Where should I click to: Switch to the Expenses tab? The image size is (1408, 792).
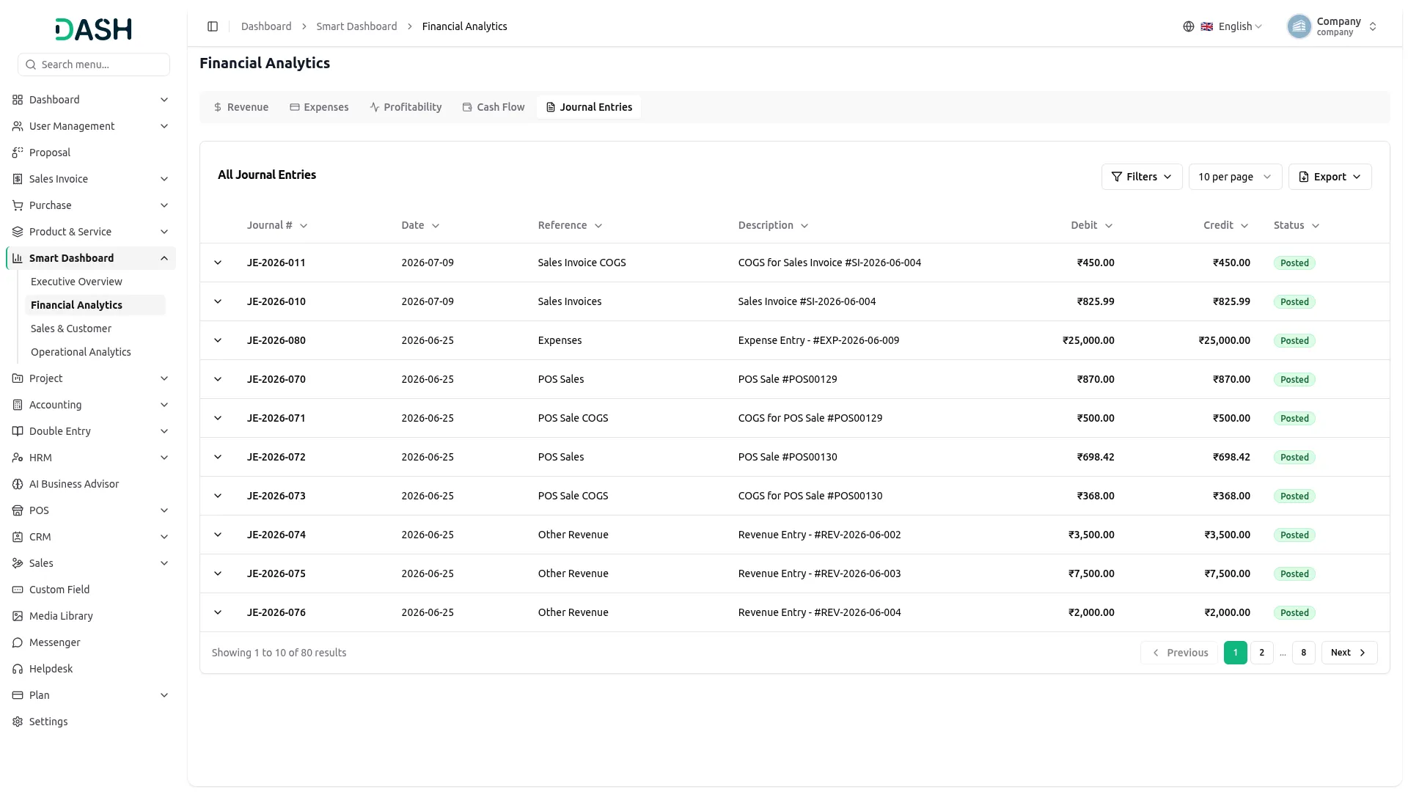click(319, 107)
